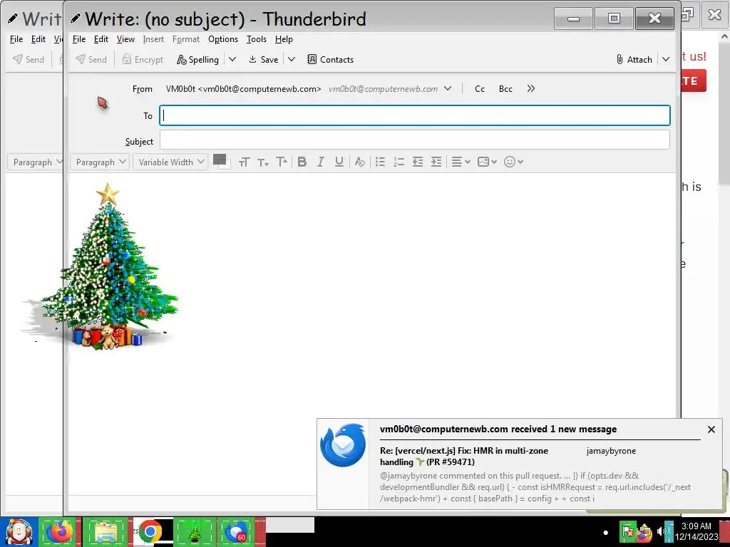Image resolution: width=730 pixels, height=547 pixels.
Task: Open Firefox from the taskbar
Action: [x=60, y=533]
